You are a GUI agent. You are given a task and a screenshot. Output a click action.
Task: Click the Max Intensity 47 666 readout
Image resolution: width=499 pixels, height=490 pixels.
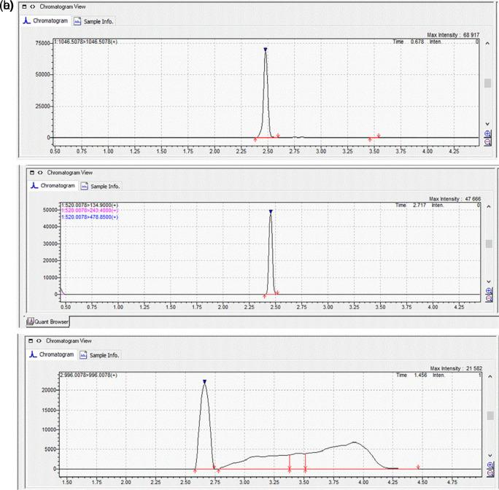[454, 199]
